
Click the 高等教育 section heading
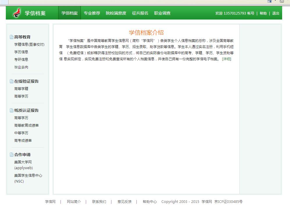[x=22, y=37]
